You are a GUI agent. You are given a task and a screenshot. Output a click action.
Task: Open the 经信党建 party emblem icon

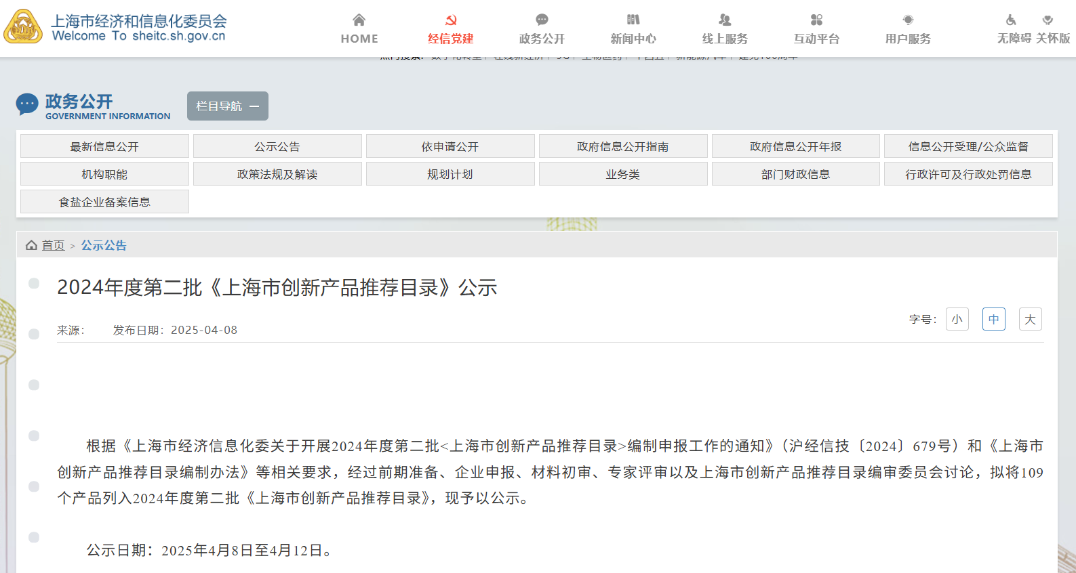[x=451, y=20]
